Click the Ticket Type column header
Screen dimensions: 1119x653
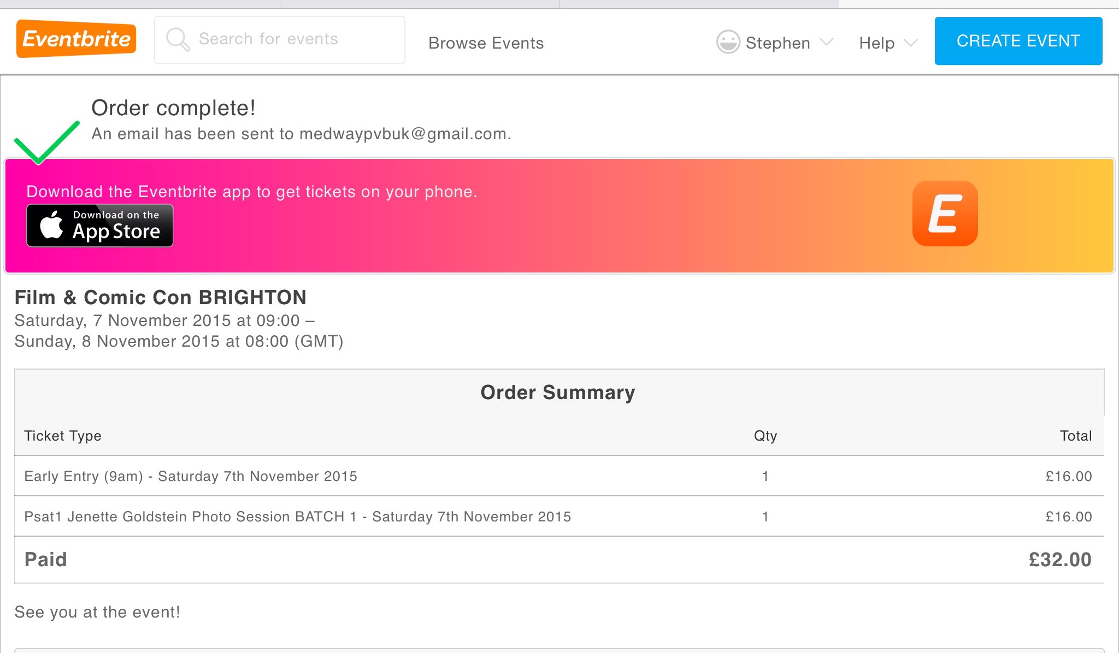click(63, 436)
